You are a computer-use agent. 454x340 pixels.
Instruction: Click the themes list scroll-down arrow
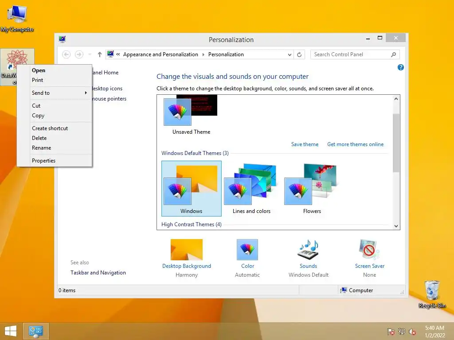click(396, 226)
